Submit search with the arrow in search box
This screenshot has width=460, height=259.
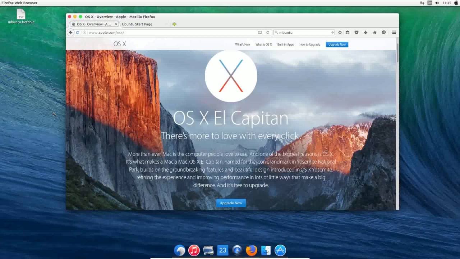332,32
